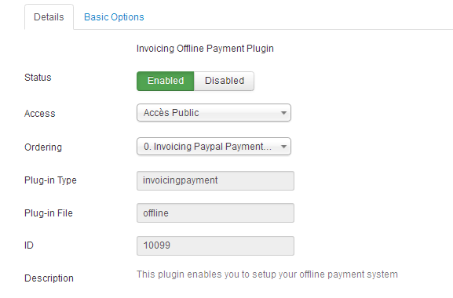Click the ID field showing 10099
The height and width of the screenshot is (298, 453).
click(216, 245)
